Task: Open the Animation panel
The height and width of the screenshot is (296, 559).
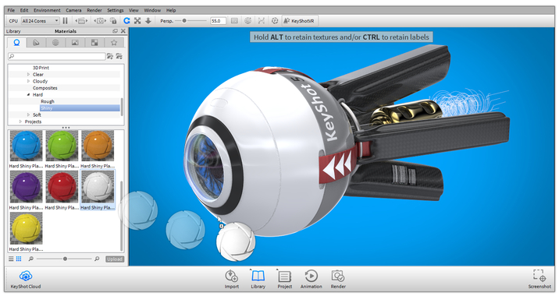Action: [312, 280]
